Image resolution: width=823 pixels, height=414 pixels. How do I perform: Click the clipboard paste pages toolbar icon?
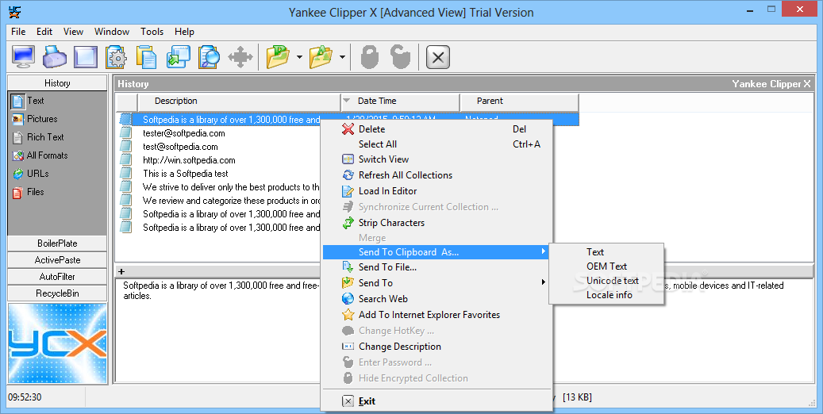147,56
